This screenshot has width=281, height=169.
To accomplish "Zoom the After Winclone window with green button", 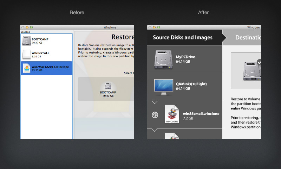I will [x=159, y=27].
